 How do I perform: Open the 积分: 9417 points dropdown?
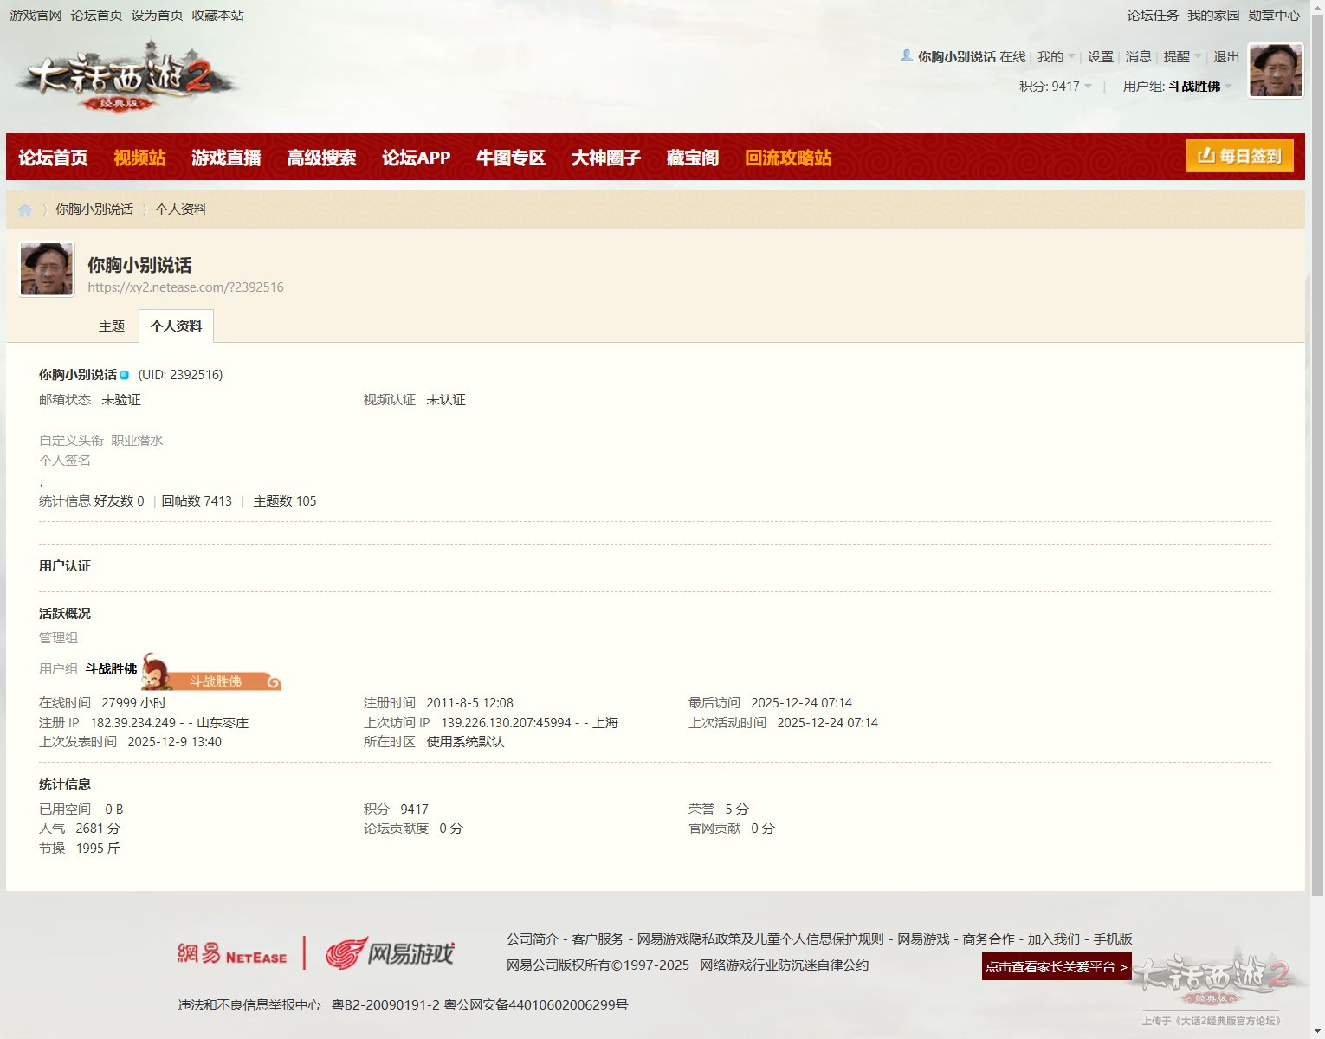(1055, 87)
